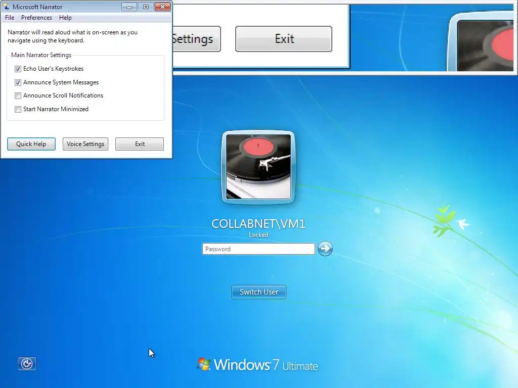518x388 pixels.
Task: Click the Exit button in Narrator window
Action: coord(140,144)
